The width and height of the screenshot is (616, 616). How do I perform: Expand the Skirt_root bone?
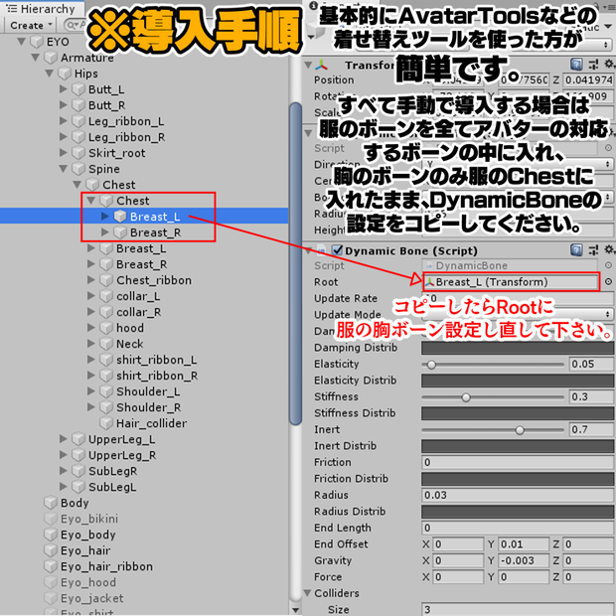(x=64, y=152)
